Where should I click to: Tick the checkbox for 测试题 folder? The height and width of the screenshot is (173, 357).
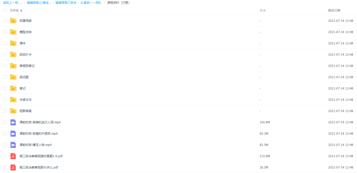[x=5, y=77]
